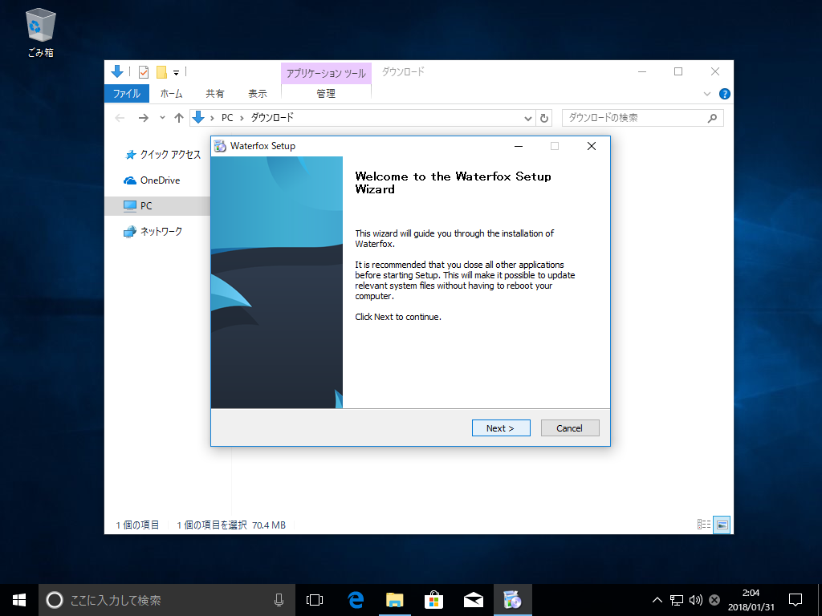Open the Customize Quick Access Toolbar dropdown
This screenshot has height=616, width=822.
[176, 73]
